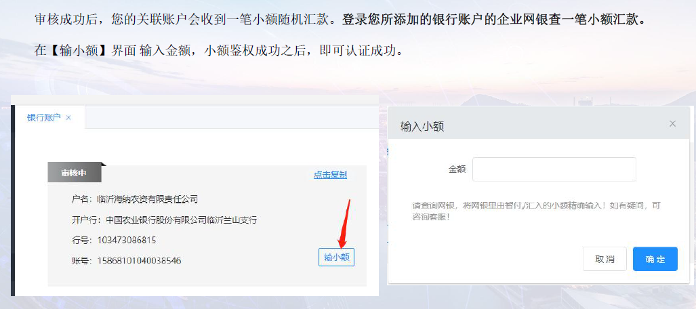The height and width of the screenshot is (309, 696).
Task: Click the paragraph starting 审核成功后
Action: (341, 20)
